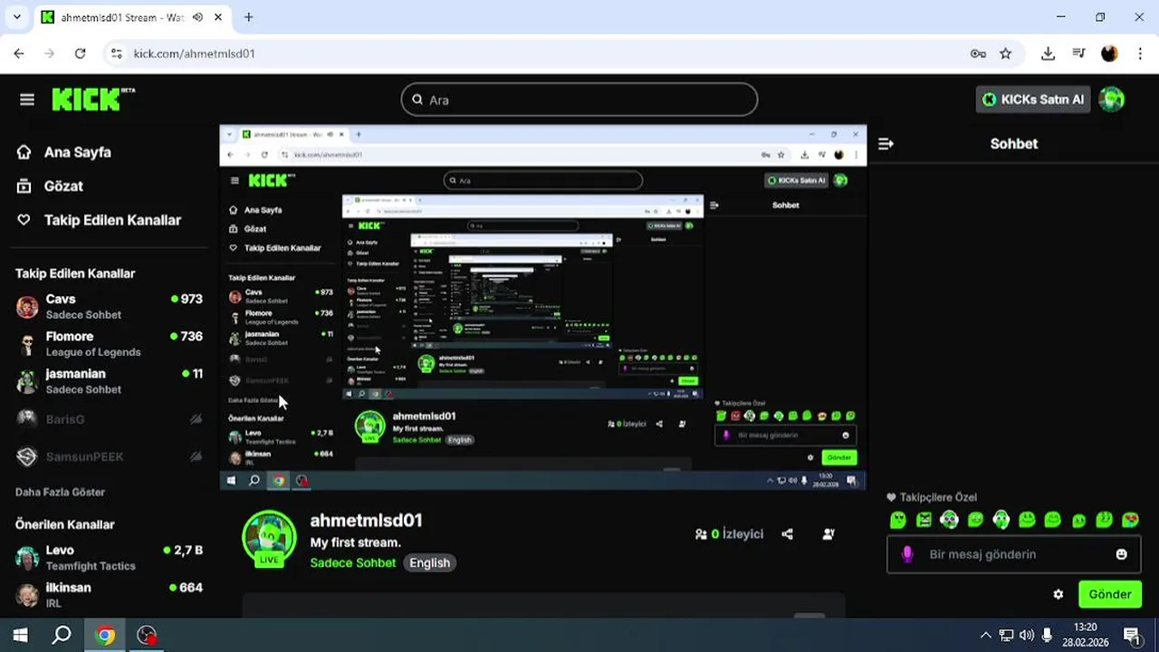Bookmark this page with star icon
Screen dimensions: 1159x652
coord(1005,53)
